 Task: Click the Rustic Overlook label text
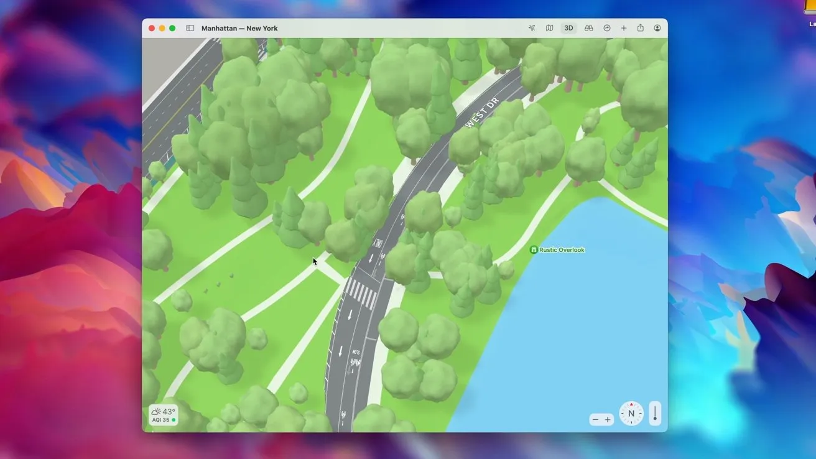tap(562, 250)
